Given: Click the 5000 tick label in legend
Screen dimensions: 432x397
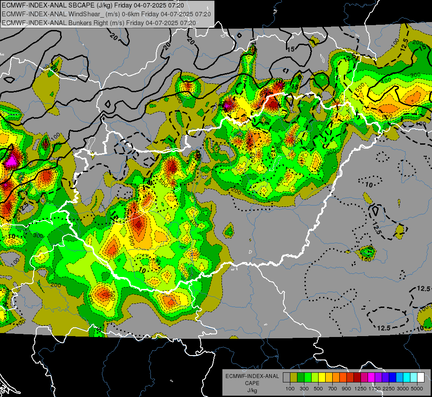Looking at the screenshot, I should click(x=417, y=389).
